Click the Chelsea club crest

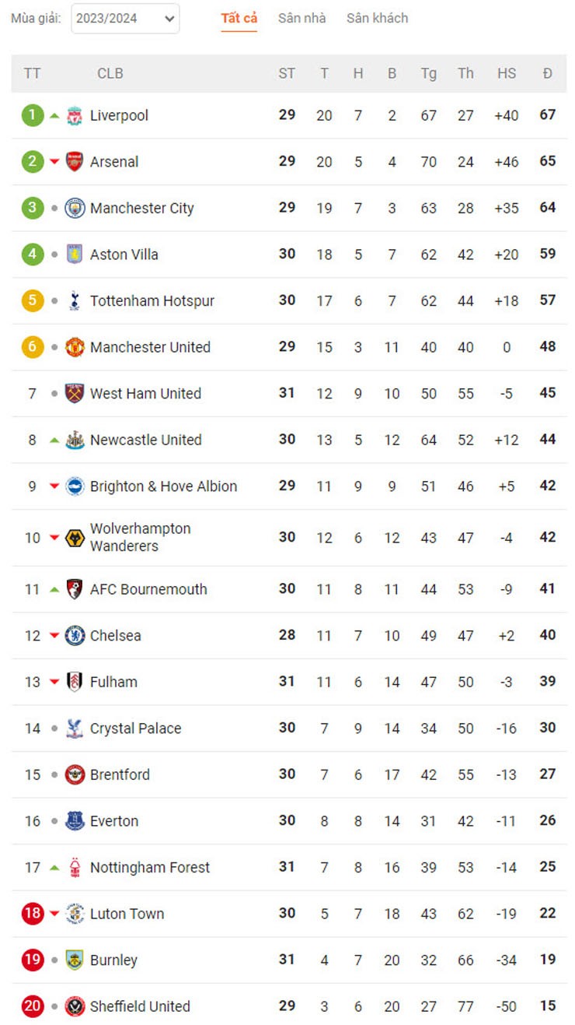pos(75,635)
